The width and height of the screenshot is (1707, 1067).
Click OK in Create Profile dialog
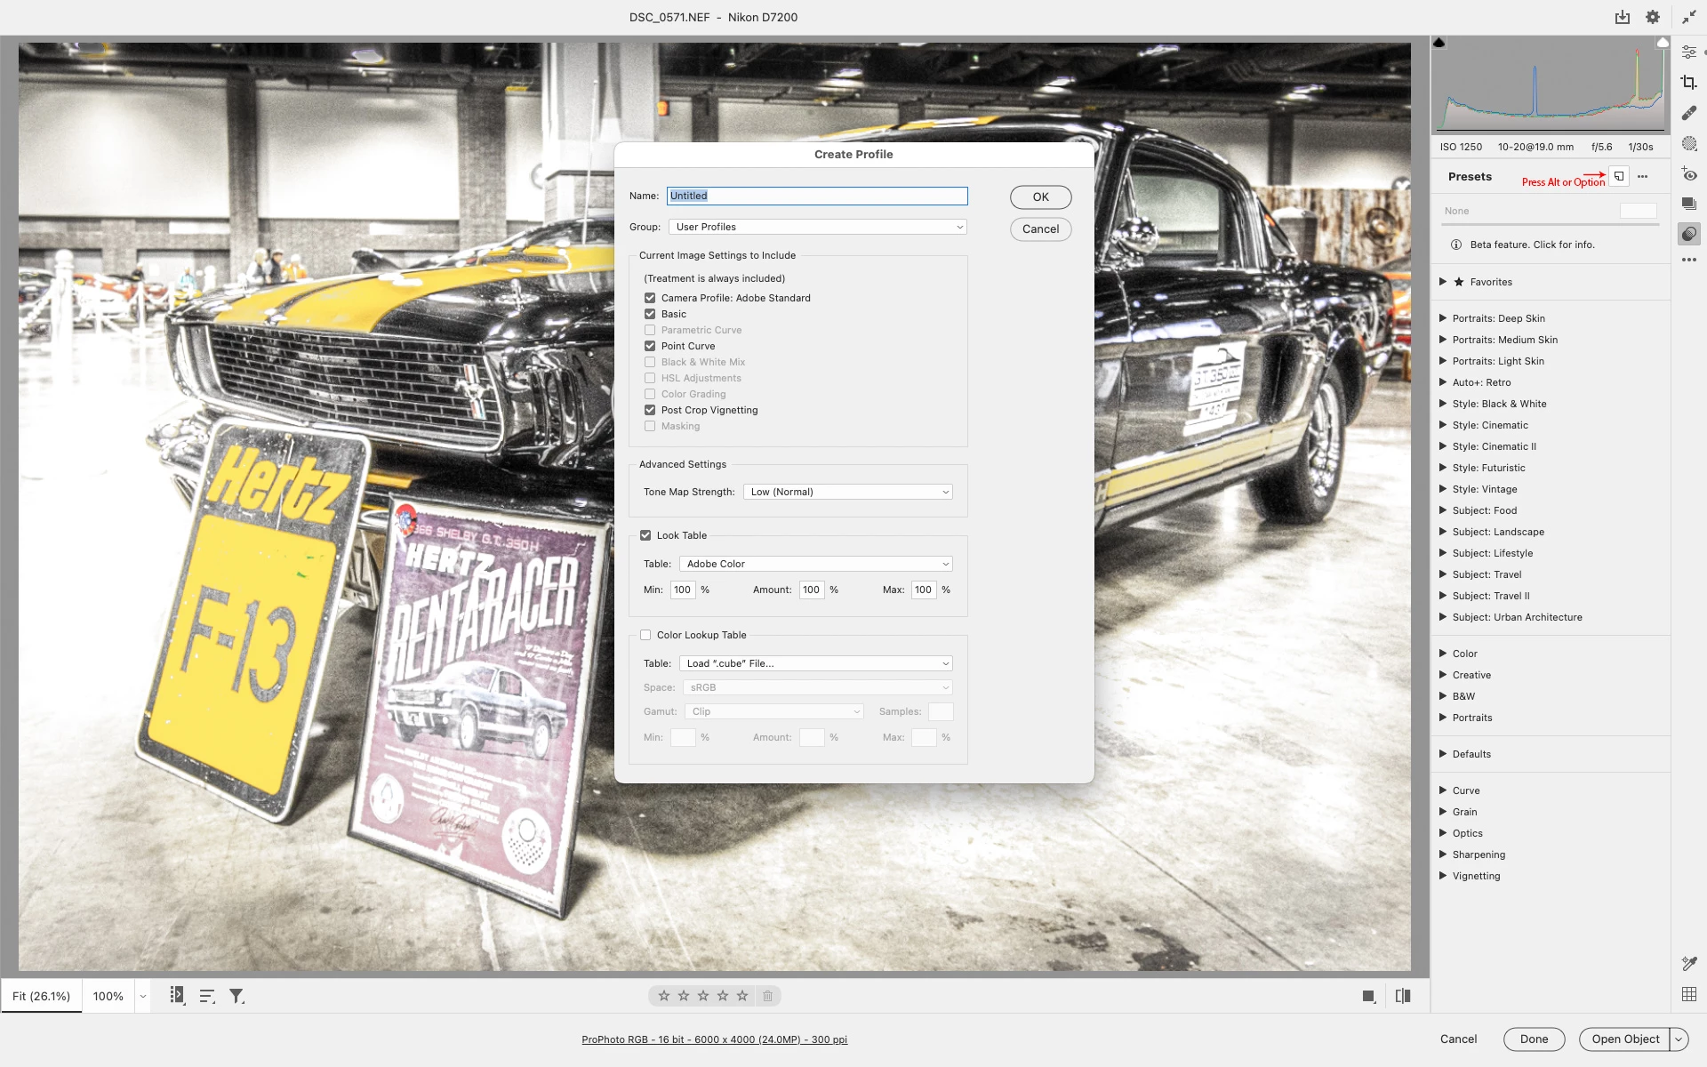(1040, 197)
